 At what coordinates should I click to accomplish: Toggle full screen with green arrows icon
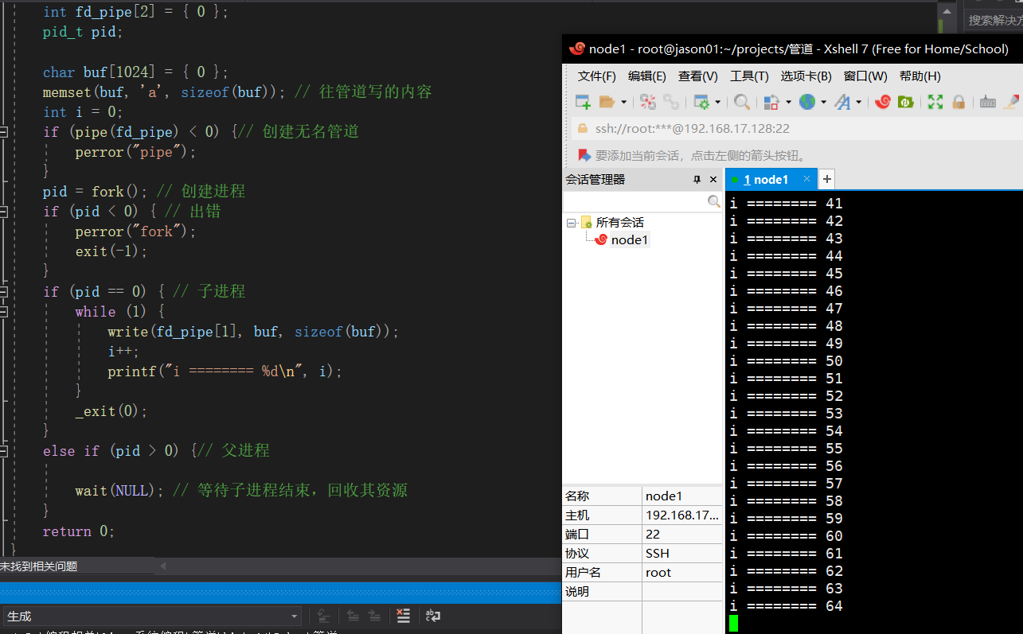pos(935,102)
